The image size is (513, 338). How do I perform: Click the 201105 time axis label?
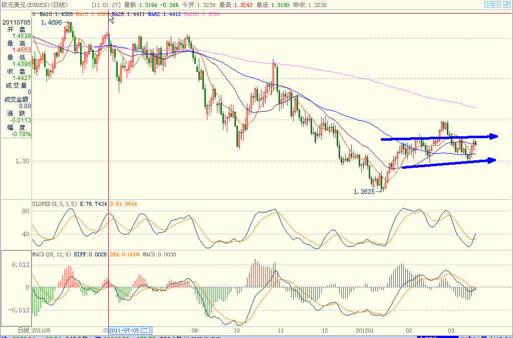[41, 330]
